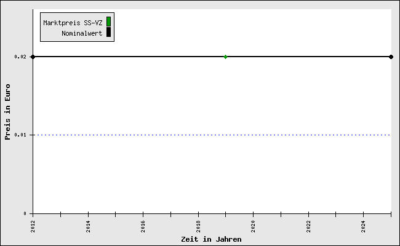This screenshot has width=400, height=246.
Task: Click the green diamond market price marker
Action: [225, 57]
